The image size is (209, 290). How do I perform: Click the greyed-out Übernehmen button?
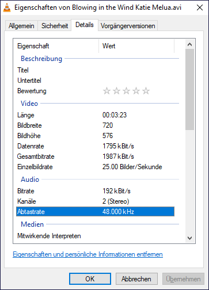(x=183, y=279)
